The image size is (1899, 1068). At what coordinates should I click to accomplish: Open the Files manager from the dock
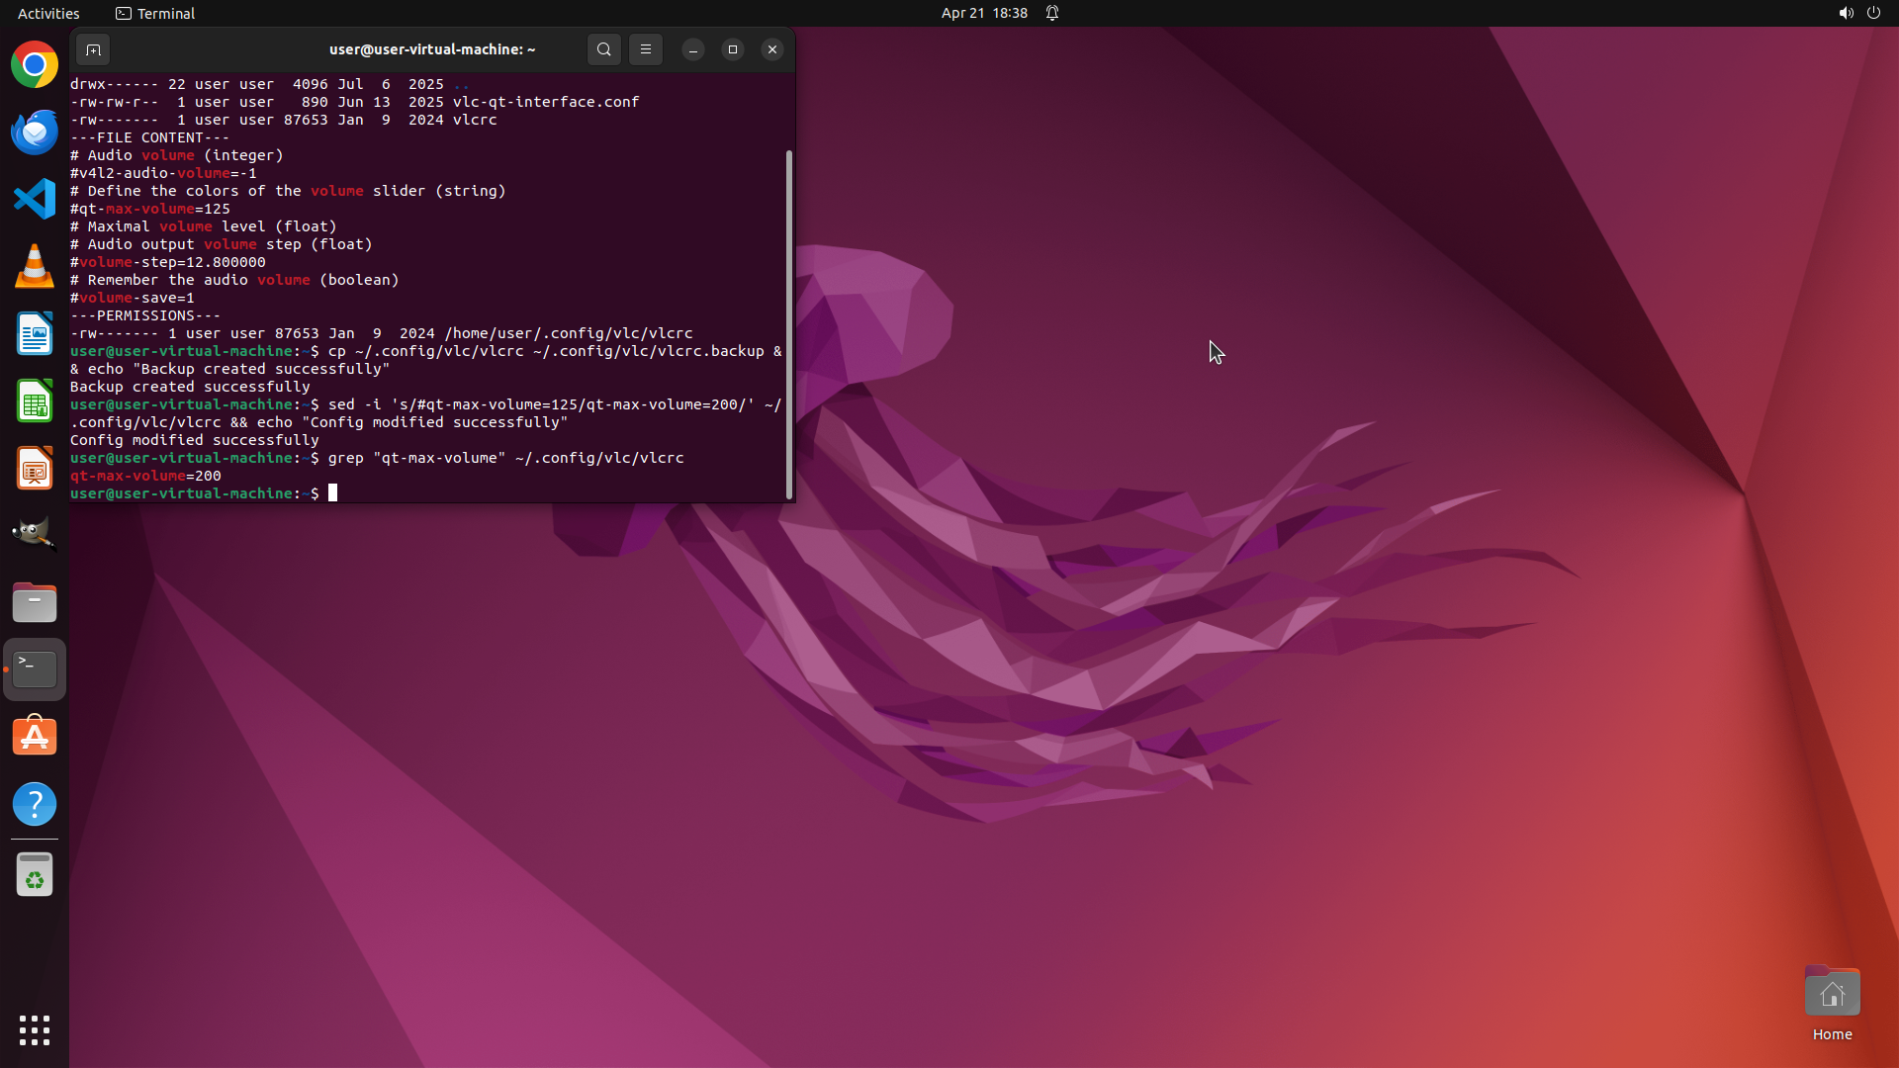(35, 602)
